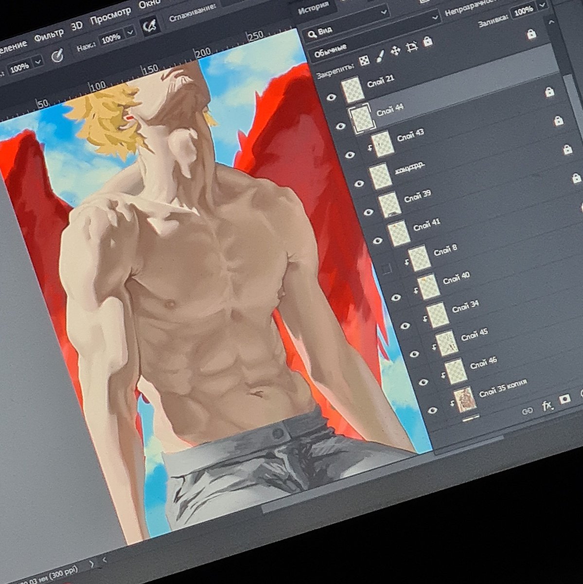Hide layer Слой 41 with eye icon
The image size is (583, 584).
point(377,240)
